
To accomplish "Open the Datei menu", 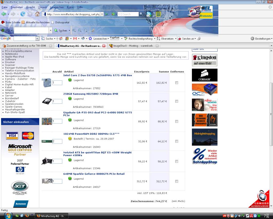I will pyautogui.click(x=4, y=7).
